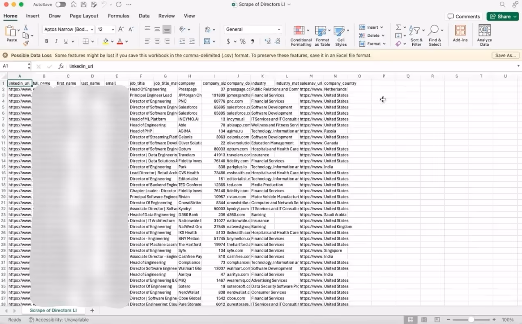Align text to the top of the cell
This screenshot has width=522, height=324.
[147, 29]
